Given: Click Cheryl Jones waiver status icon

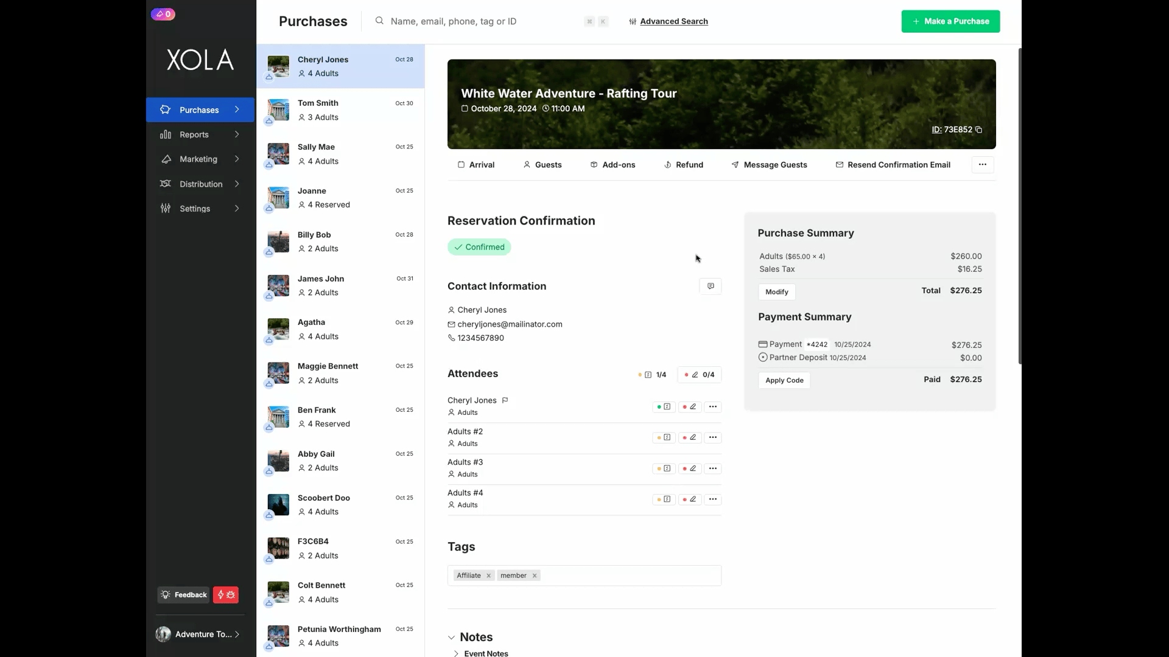Looking at the screenshot, I should pos(664,406).
